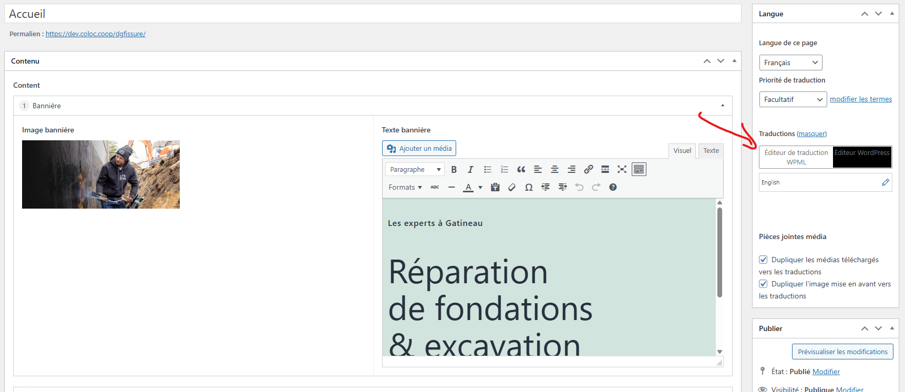Select the WordPress editor option
The width and height of the screenshot is (905, 392).
(862, 157)
